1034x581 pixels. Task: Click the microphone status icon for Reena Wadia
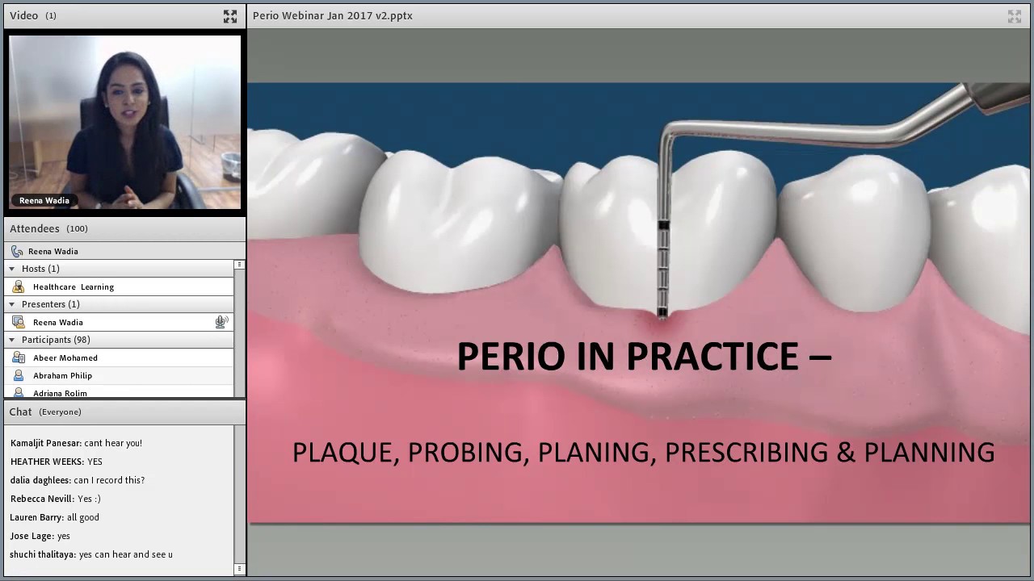click(221, 322)
